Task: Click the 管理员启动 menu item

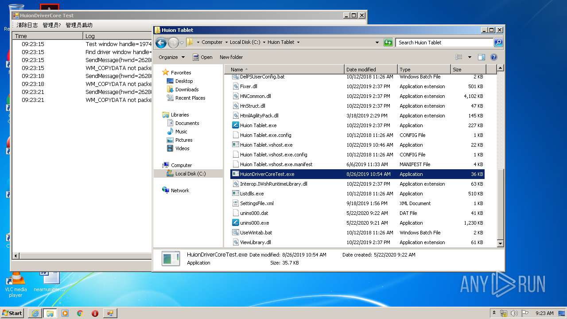Action: pyautogui.click(x=79, y=25)
